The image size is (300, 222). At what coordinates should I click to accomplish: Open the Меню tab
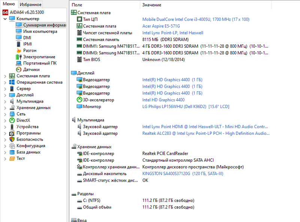coord(9,4)
